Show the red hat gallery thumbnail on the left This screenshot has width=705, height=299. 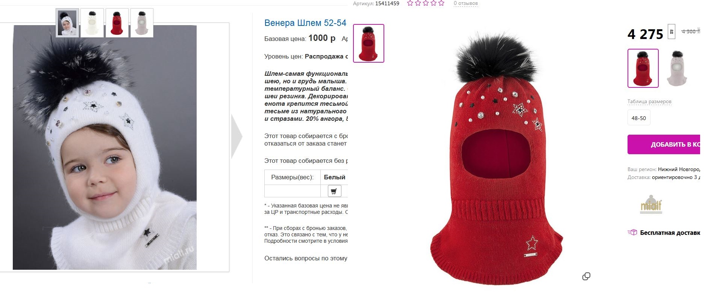click(x=117, y=23)
